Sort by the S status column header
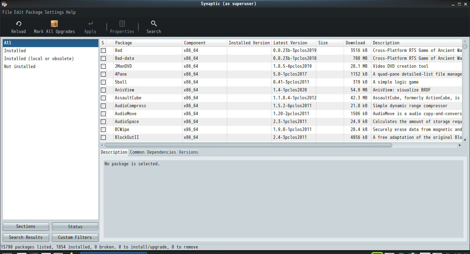470x254 pixels. tap(103, 43)
